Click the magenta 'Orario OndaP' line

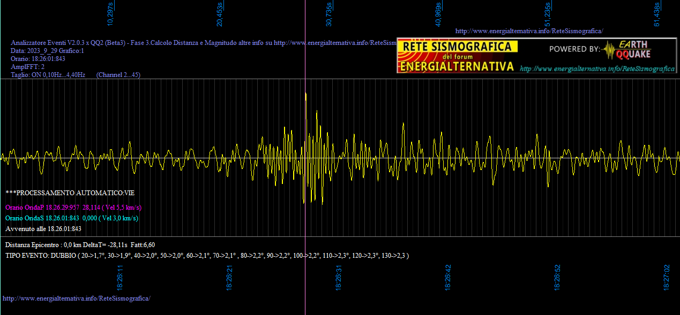point(73,207)
